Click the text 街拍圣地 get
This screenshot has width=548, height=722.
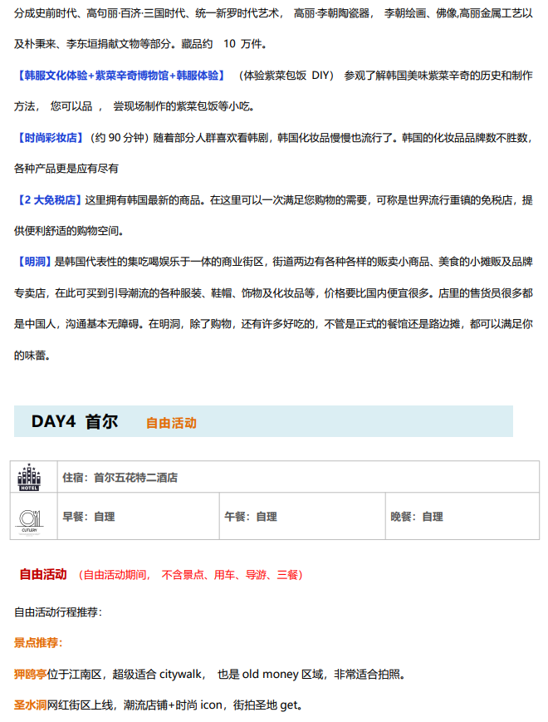click(x=262, y=705)
